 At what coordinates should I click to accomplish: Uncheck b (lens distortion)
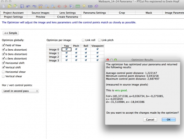pyautogui.click(x=4, y=54)
